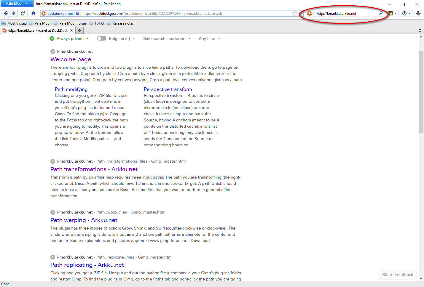Click the vertical scrollbar thumb
Image resolution: width=424 pixels, height=287 pixels.
click(421, 92)
